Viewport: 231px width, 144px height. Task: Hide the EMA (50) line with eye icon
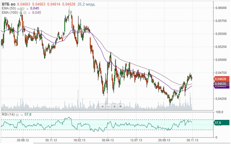(x=18, y=9)
